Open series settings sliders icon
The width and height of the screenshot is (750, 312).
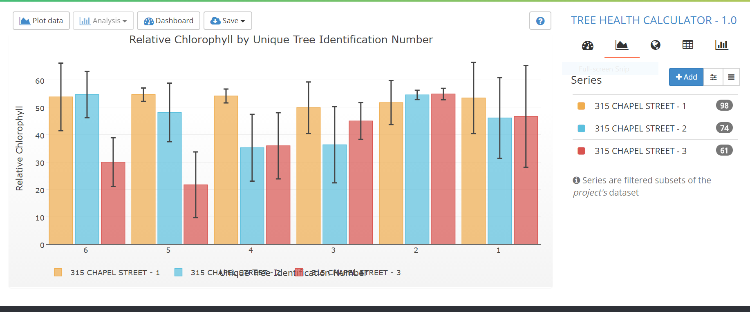click(x=714, y=77)
